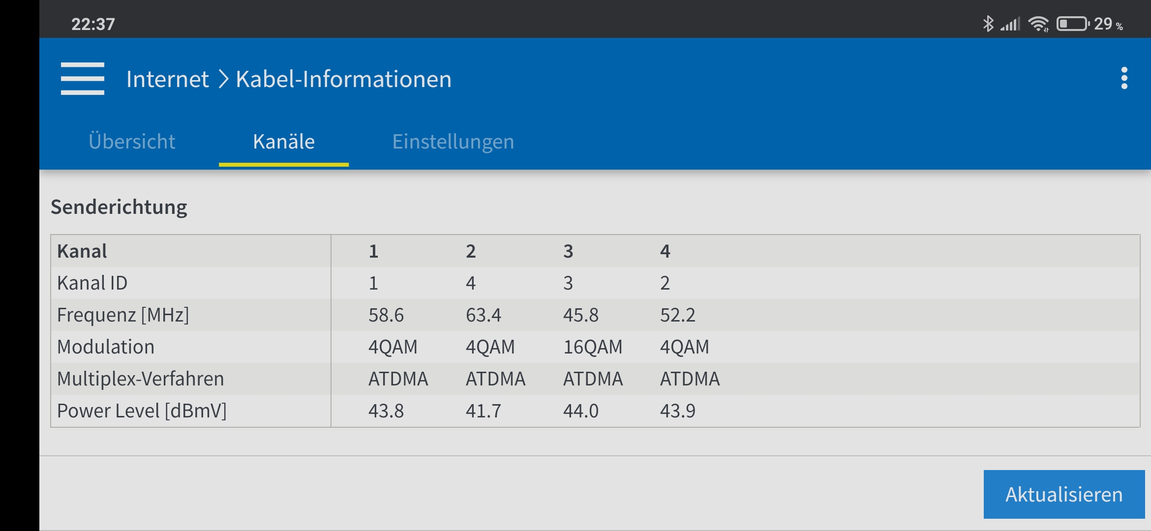This screenshot has height=531, width=1151.
Task: Click the 58.6 MHz frequency value
Action: tap(386, 315)
